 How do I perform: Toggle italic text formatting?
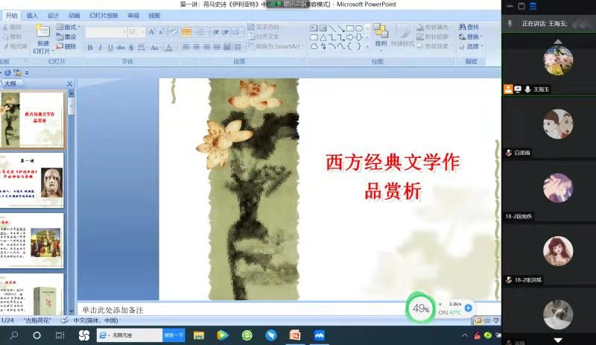100,47
